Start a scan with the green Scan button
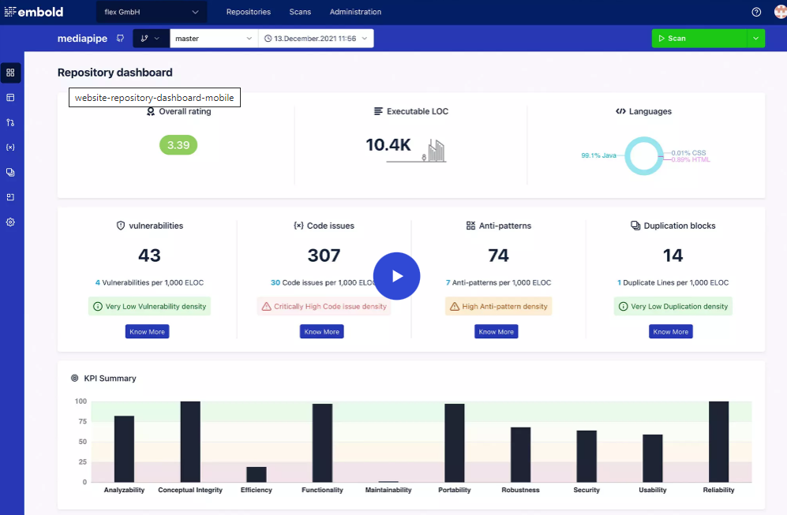 pos(699,38)
